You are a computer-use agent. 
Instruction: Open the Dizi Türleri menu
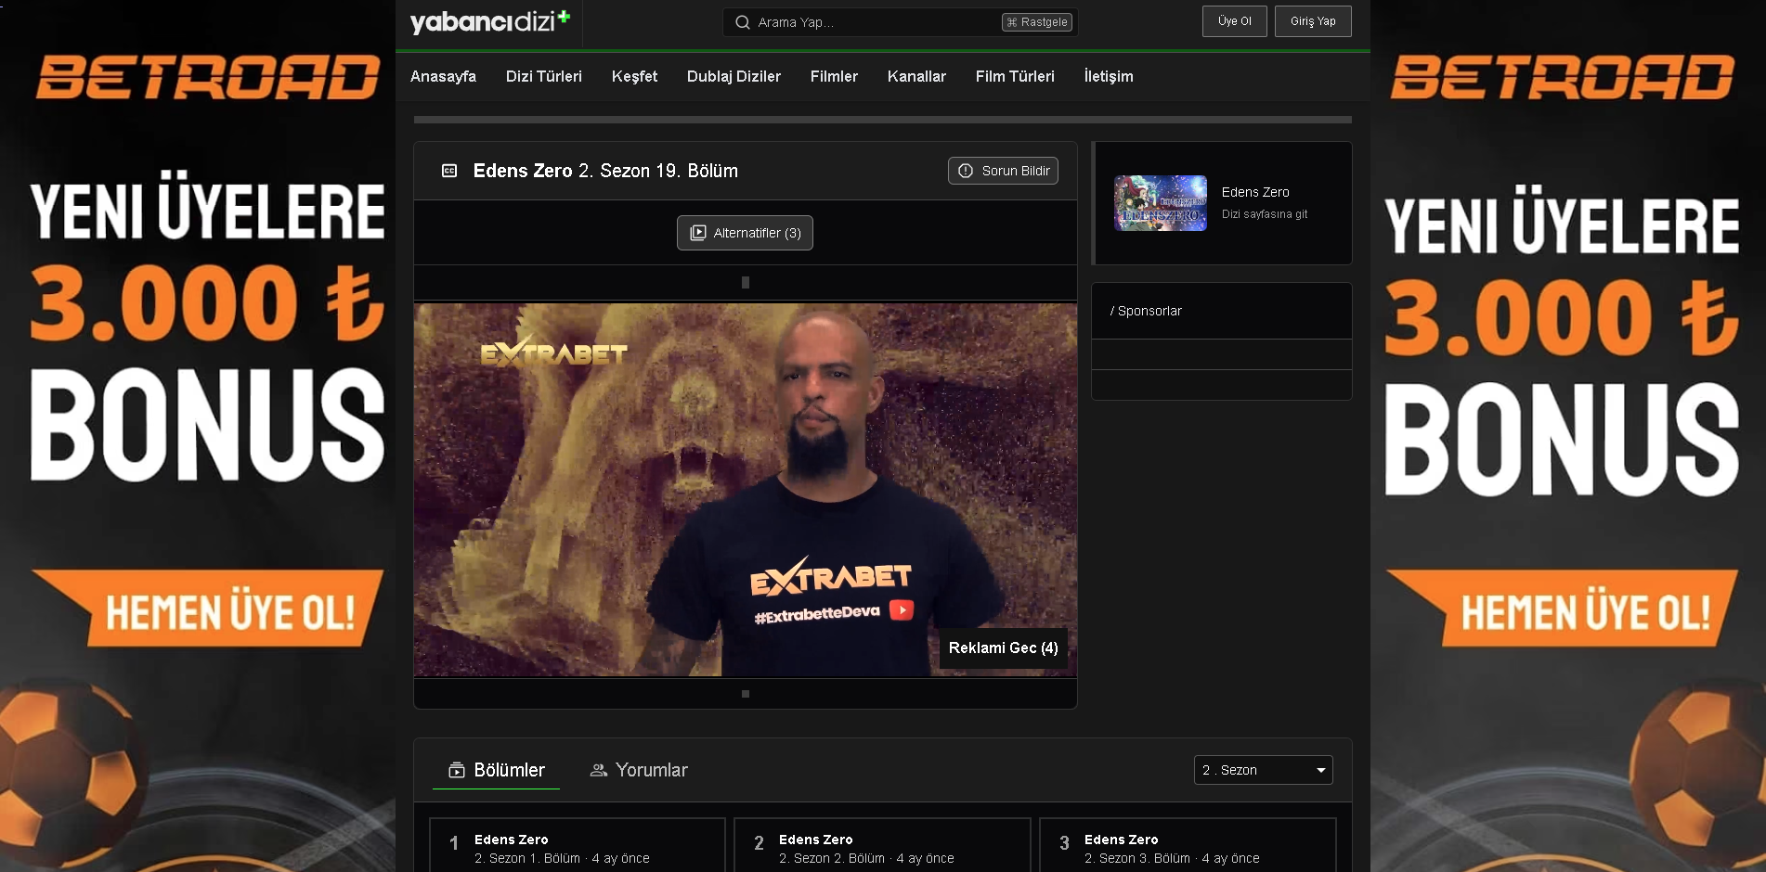coord(543,76)
